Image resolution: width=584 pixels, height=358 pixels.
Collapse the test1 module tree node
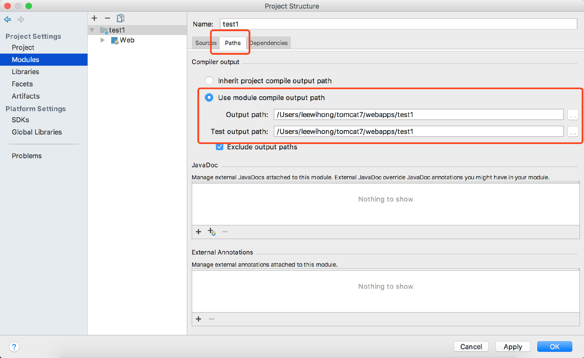click(92, 30)
